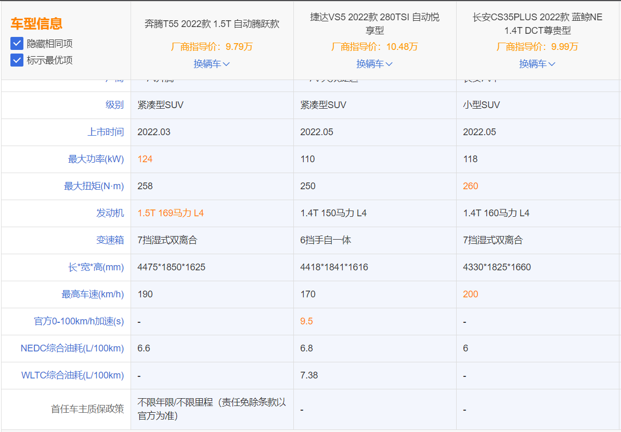Click the highlighted 9.5 acceleration value
This screenshot has width=621, height=432.
point(306,321)
